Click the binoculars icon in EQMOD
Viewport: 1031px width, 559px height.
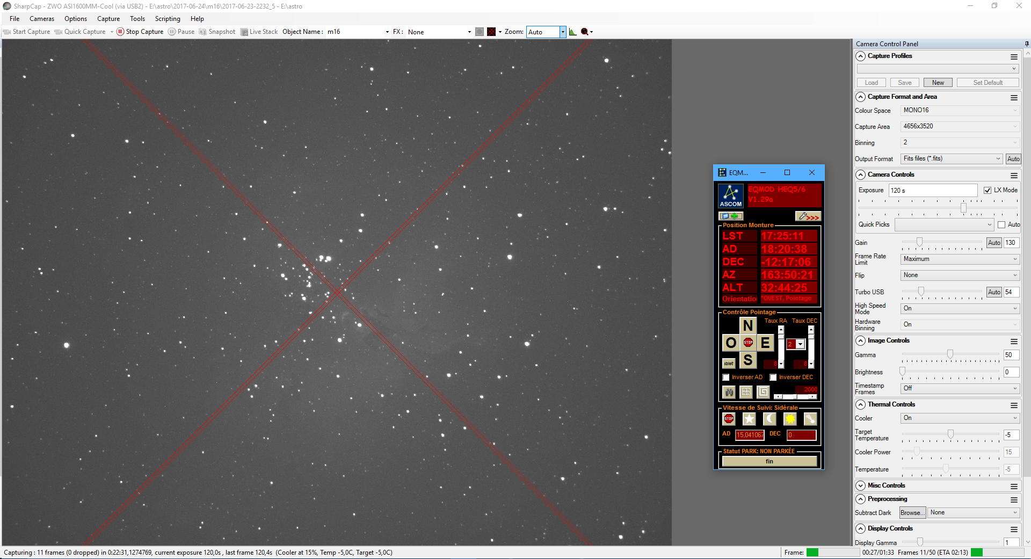point(729,392)
